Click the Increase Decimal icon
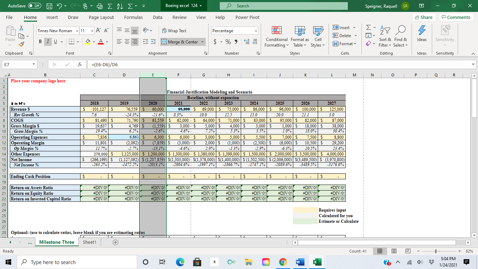478x269 pixels. [x=247, y=42]
